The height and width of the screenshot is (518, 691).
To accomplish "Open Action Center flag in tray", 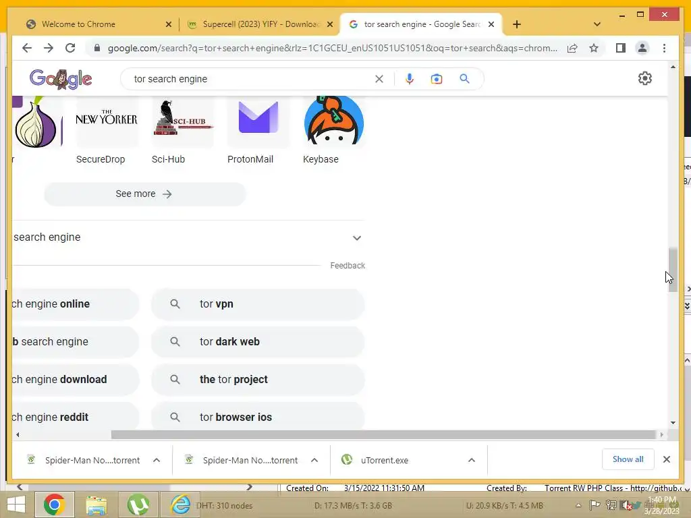I will click(595, 505).
